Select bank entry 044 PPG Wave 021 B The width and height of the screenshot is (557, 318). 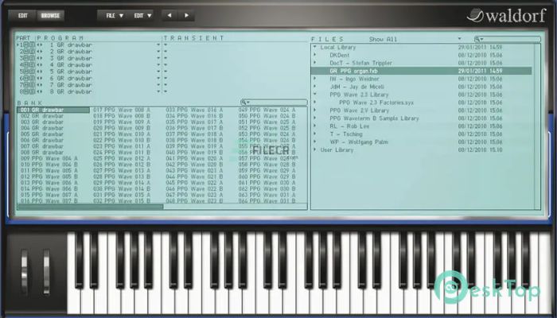[194, 176]
